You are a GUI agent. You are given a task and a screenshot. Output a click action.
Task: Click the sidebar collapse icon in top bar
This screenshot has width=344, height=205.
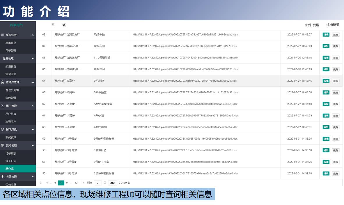[x=53, y=25]
